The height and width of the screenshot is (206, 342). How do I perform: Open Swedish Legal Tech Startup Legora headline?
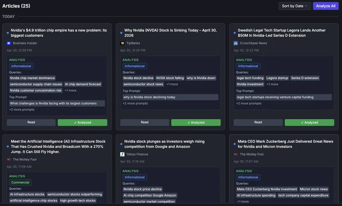coord(282,33)
